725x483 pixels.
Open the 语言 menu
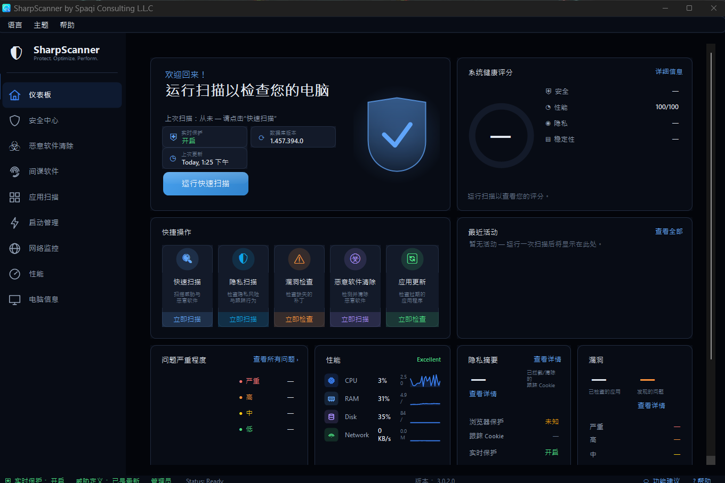point(15,25)
